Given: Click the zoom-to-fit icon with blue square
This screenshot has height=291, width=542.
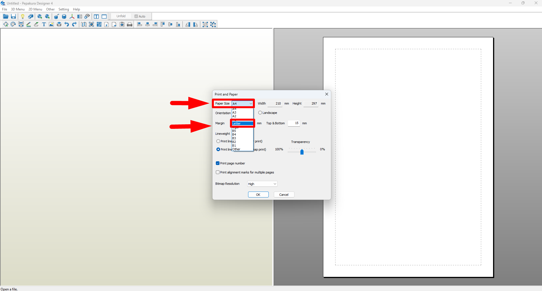Looking at the screenshot, I should 91,24.
